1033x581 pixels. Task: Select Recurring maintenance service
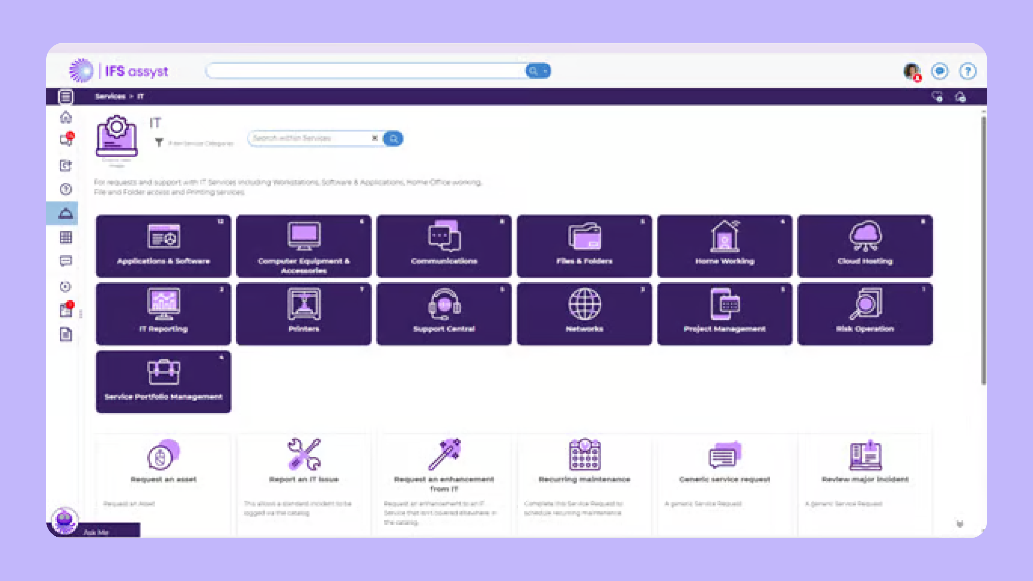(x=584, y=484)
